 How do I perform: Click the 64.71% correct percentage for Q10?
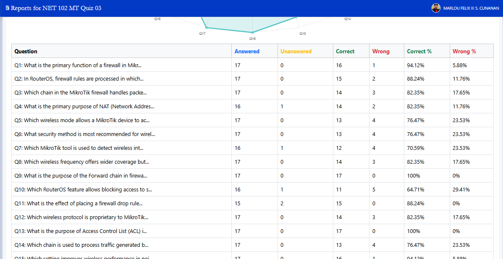point(415,190)
